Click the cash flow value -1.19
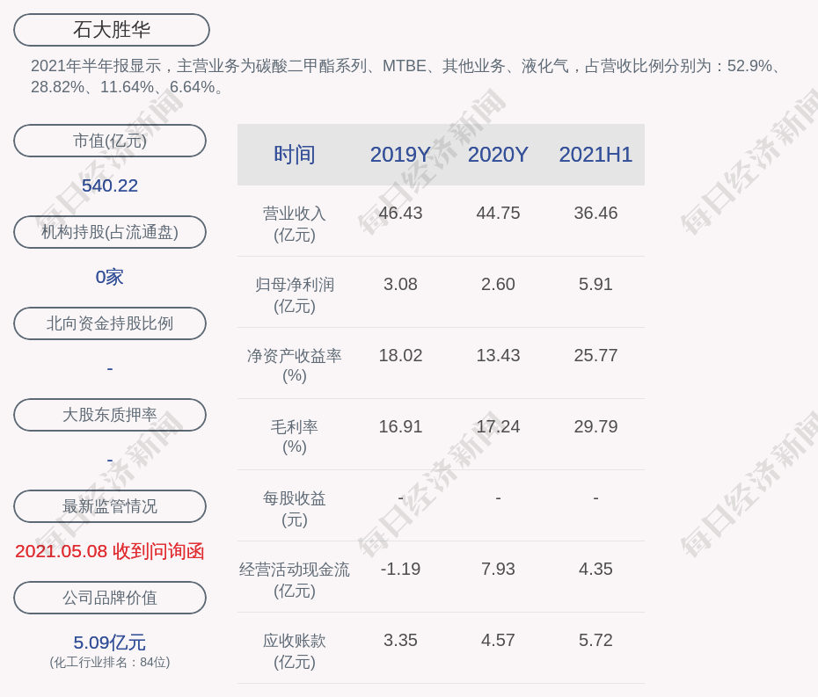This screenshot has height=697, width=818. (401, 569)
